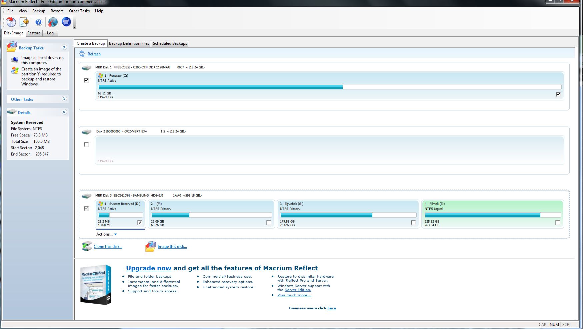The image size is (583, 329).
Task: Click the Refresh link
Action: coord(94,54)
